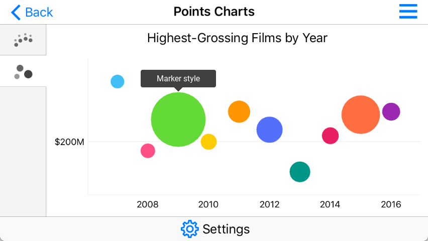The height and width of the screenshot is (241, 428).
Task: Tap the chart title Highest-Grossing Films by Year
Action: click(237, 38)
